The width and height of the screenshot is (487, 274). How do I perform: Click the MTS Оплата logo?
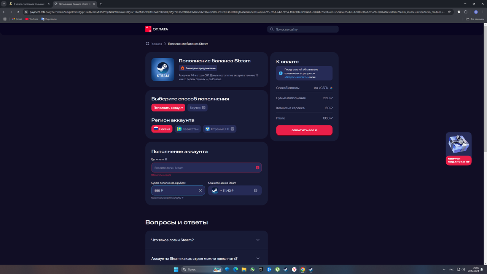coord(156,29)
